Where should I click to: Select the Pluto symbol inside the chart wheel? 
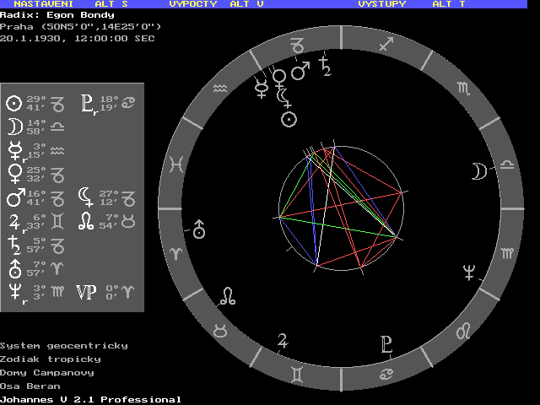pos(386,343)
